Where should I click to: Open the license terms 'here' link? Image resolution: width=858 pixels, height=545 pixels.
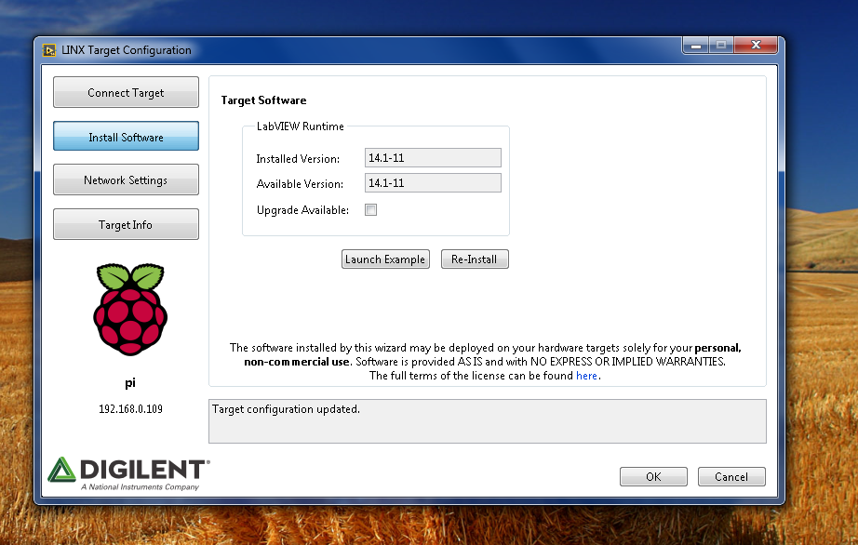(x=586, y=376)
